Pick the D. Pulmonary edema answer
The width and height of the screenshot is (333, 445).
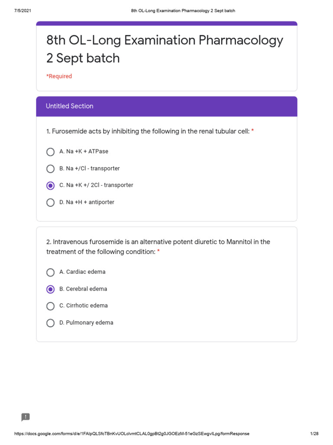[x=51, y=323]
